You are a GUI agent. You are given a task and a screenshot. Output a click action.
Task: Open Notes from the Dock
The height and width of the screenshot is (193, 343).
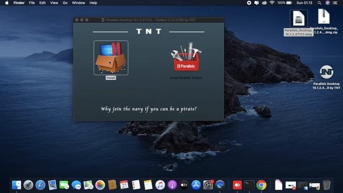click(148, 185)
